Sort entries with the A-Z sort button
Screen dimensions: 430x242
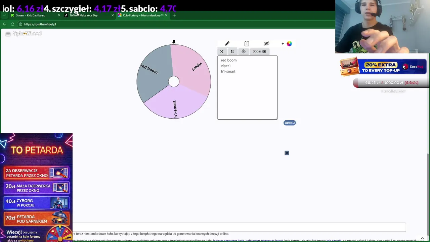coord(232,51)
